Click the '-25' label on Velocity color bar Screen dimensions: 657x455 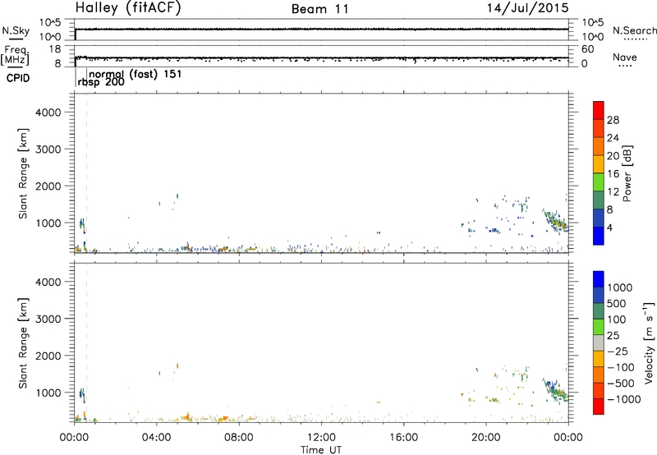tap(618, 352)
